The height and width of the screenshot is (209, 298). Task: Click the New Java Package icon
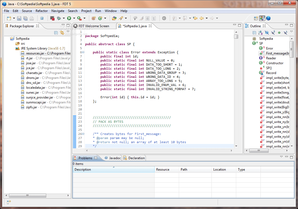pyautogui.click(x=94, y=18)
